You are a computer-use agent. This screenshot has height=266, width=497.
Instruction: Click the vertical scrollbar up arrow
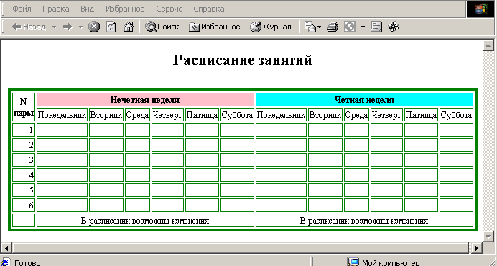pyautogui.click(x=488, y=45)
